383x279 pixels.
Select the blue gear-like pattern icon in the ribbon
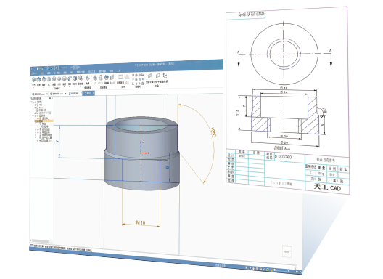coord(106,77)
